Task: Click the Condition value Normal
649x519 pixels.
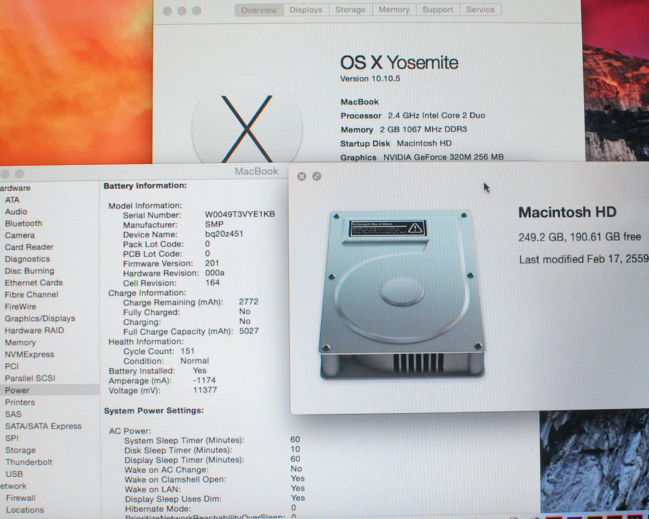Action: pyautogui.click(x=195, y=361)
